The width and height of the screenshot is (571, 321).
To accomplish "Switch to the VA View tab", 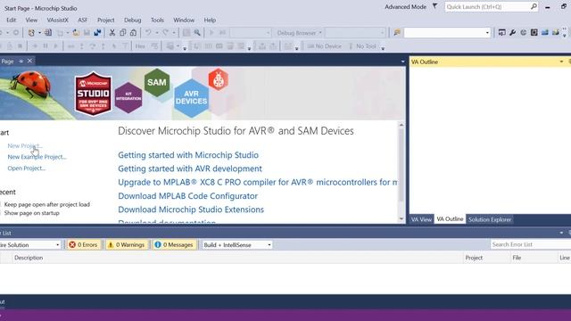I will tap(421, 219).
